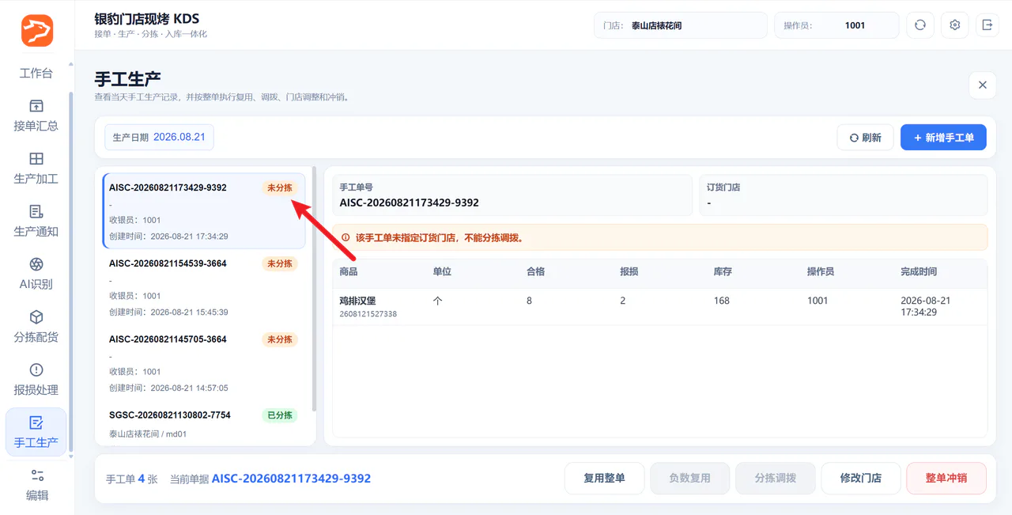The image size is (1012, 515).
Task: Click the orange leopard app logo
Action: click(37, 30)
